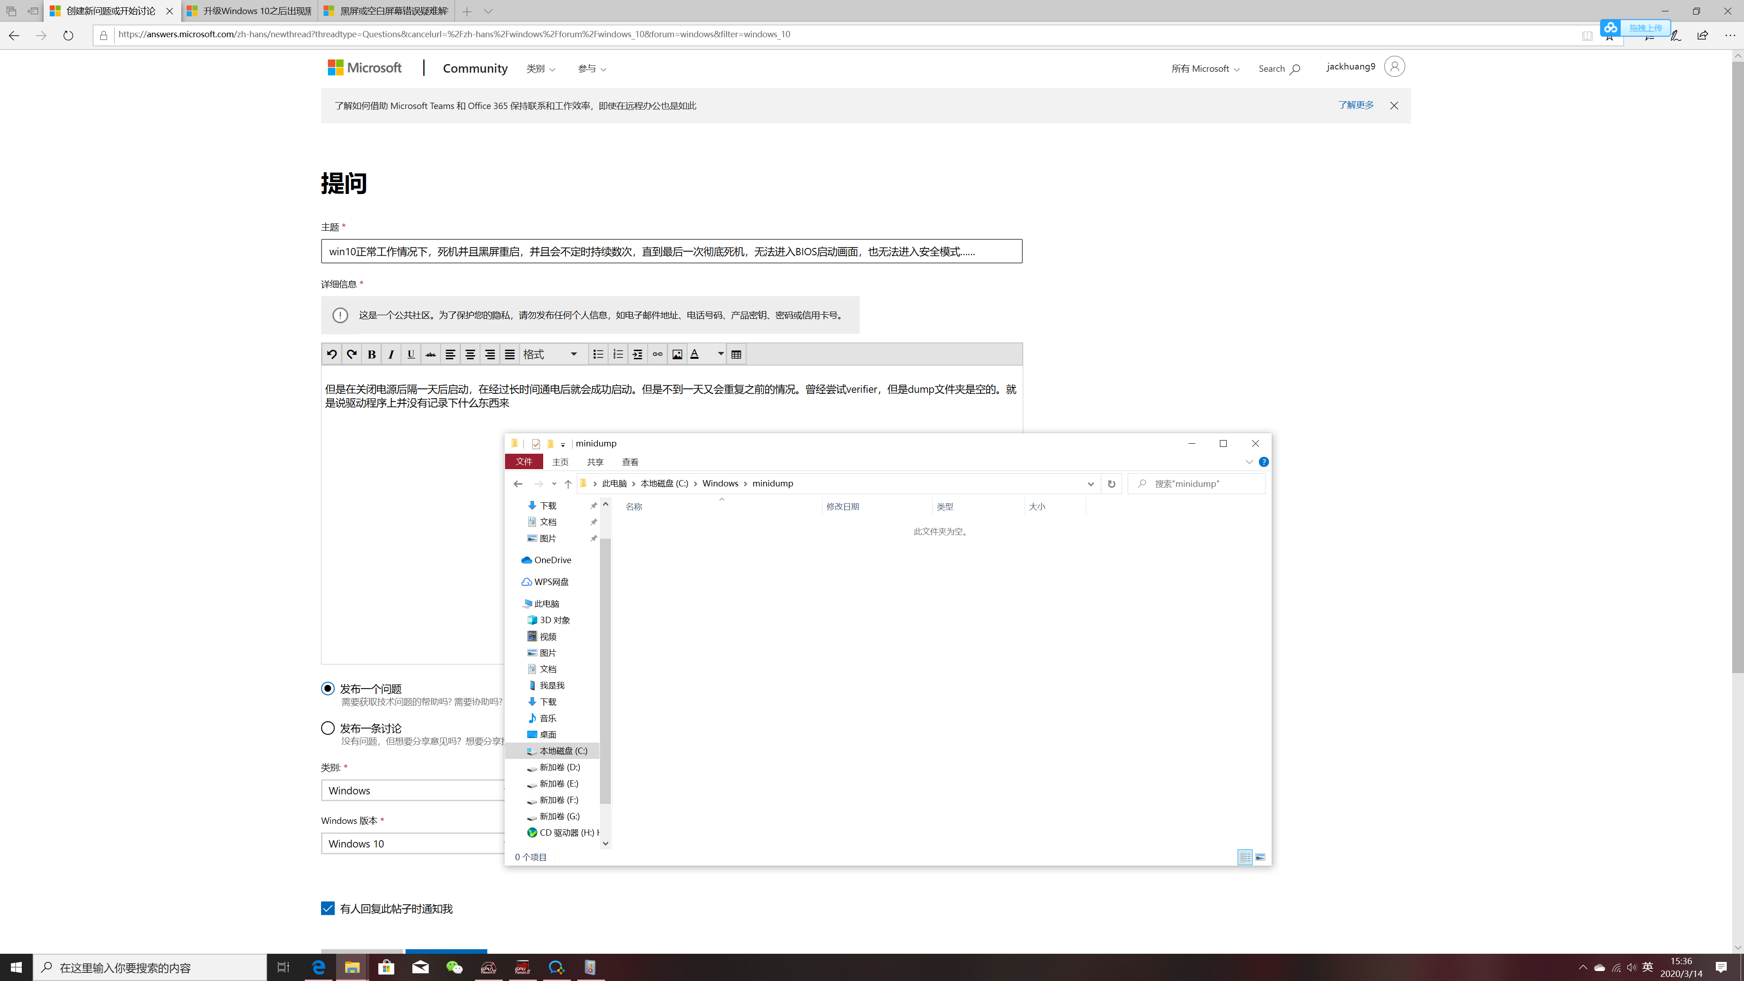1744x981 pixels.
Task: Open the 类别 Windows dropdown
Action: click(x=413, y=790)
